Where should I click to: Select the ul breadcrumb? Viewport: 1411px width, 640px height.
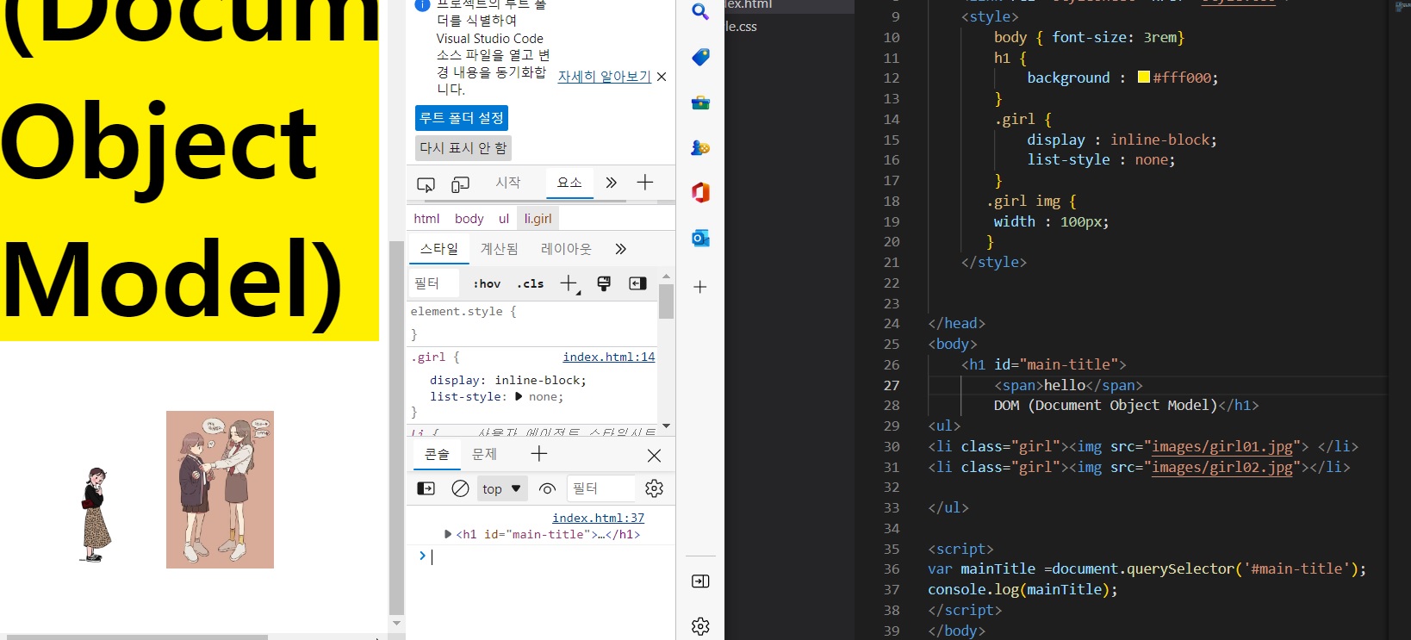[504, 219]
